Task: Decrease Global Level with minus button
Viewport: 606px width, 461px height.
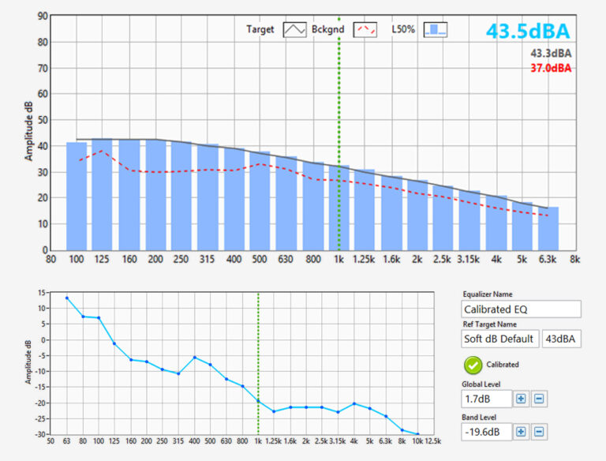Action: (x=539, y=399)
